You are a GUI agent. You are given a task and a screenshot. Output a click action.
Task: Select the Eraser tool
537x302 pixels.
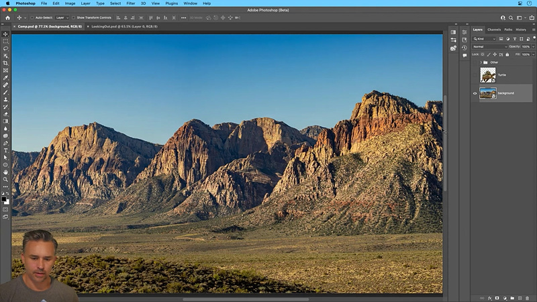(5, 114)
